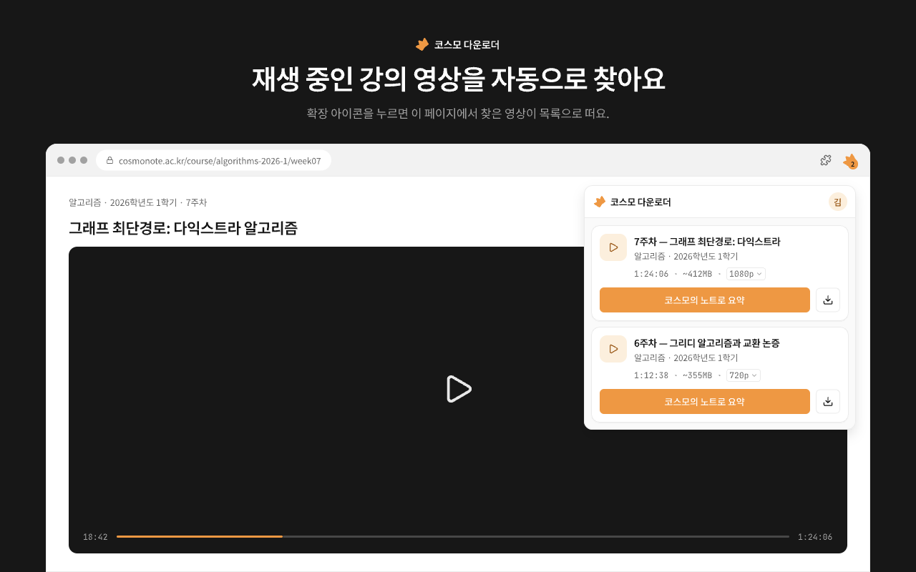Click the Cosmo fox logo in page header

click(422, 44)
